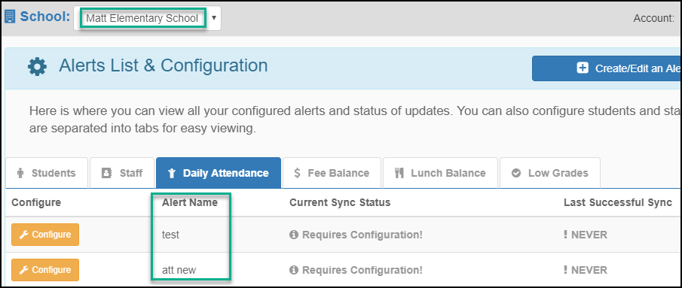
Task: Click the Current Sync Status column header
Action: [340, 202]
